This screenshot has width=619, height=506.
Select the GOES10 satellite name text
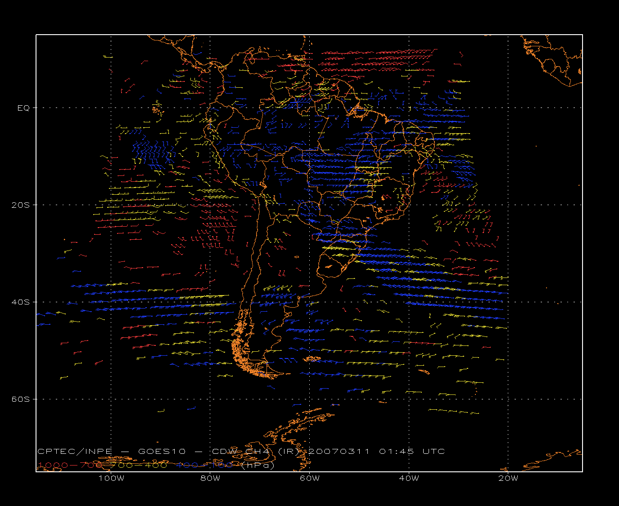[161, 452]
